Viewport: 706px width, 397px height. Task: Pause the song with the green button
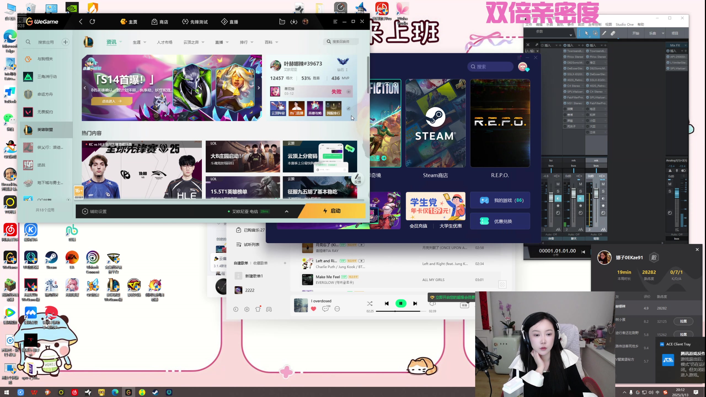click(401, 304)
